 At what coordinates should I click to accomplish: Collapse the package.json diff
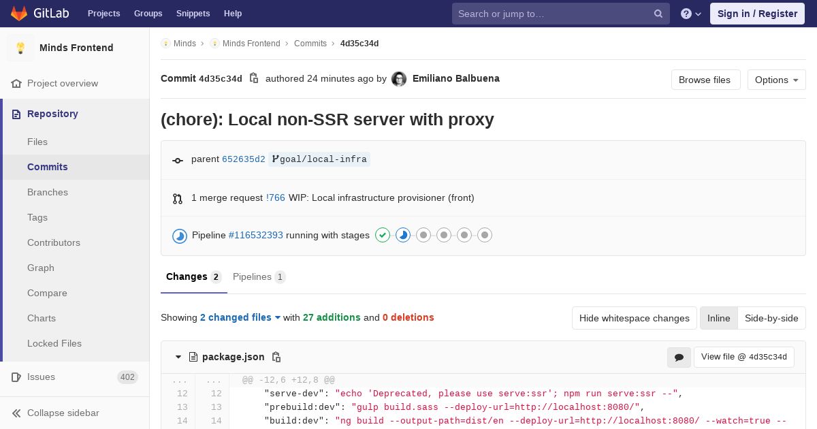pos(178,357)
